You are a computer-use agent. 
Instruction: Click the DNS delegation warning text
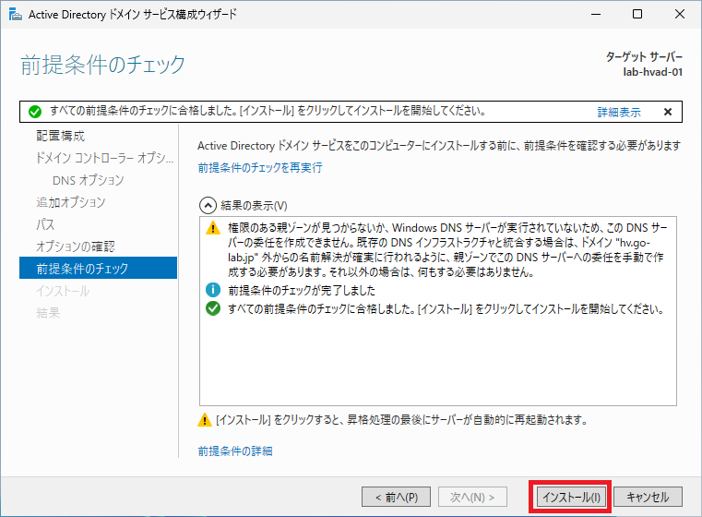pos(447,249)
